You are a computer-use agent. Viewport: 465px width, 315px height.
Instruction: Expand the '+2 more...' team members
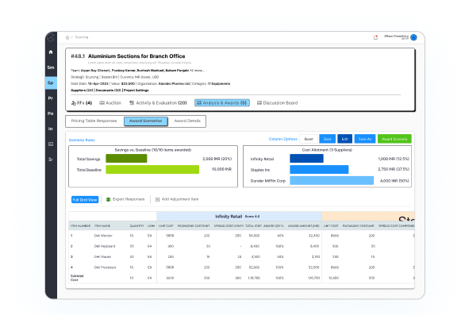(198, 71)
